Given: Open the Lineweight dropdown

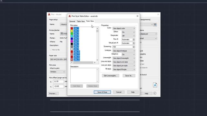Looking at the screenshot, I should click(x=124, y=58).
